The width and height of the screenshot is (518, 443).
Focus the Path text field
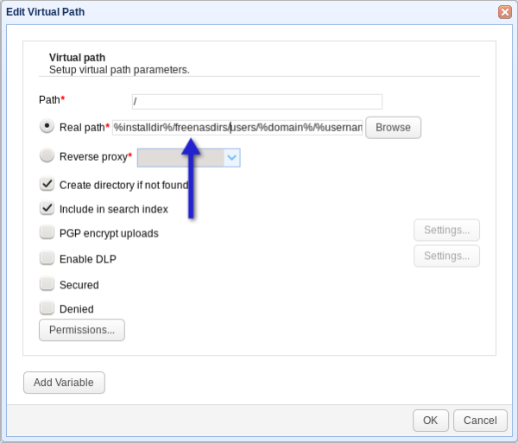pos(256,101)
